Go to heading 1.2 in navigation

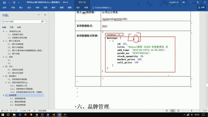coord(17,38)
